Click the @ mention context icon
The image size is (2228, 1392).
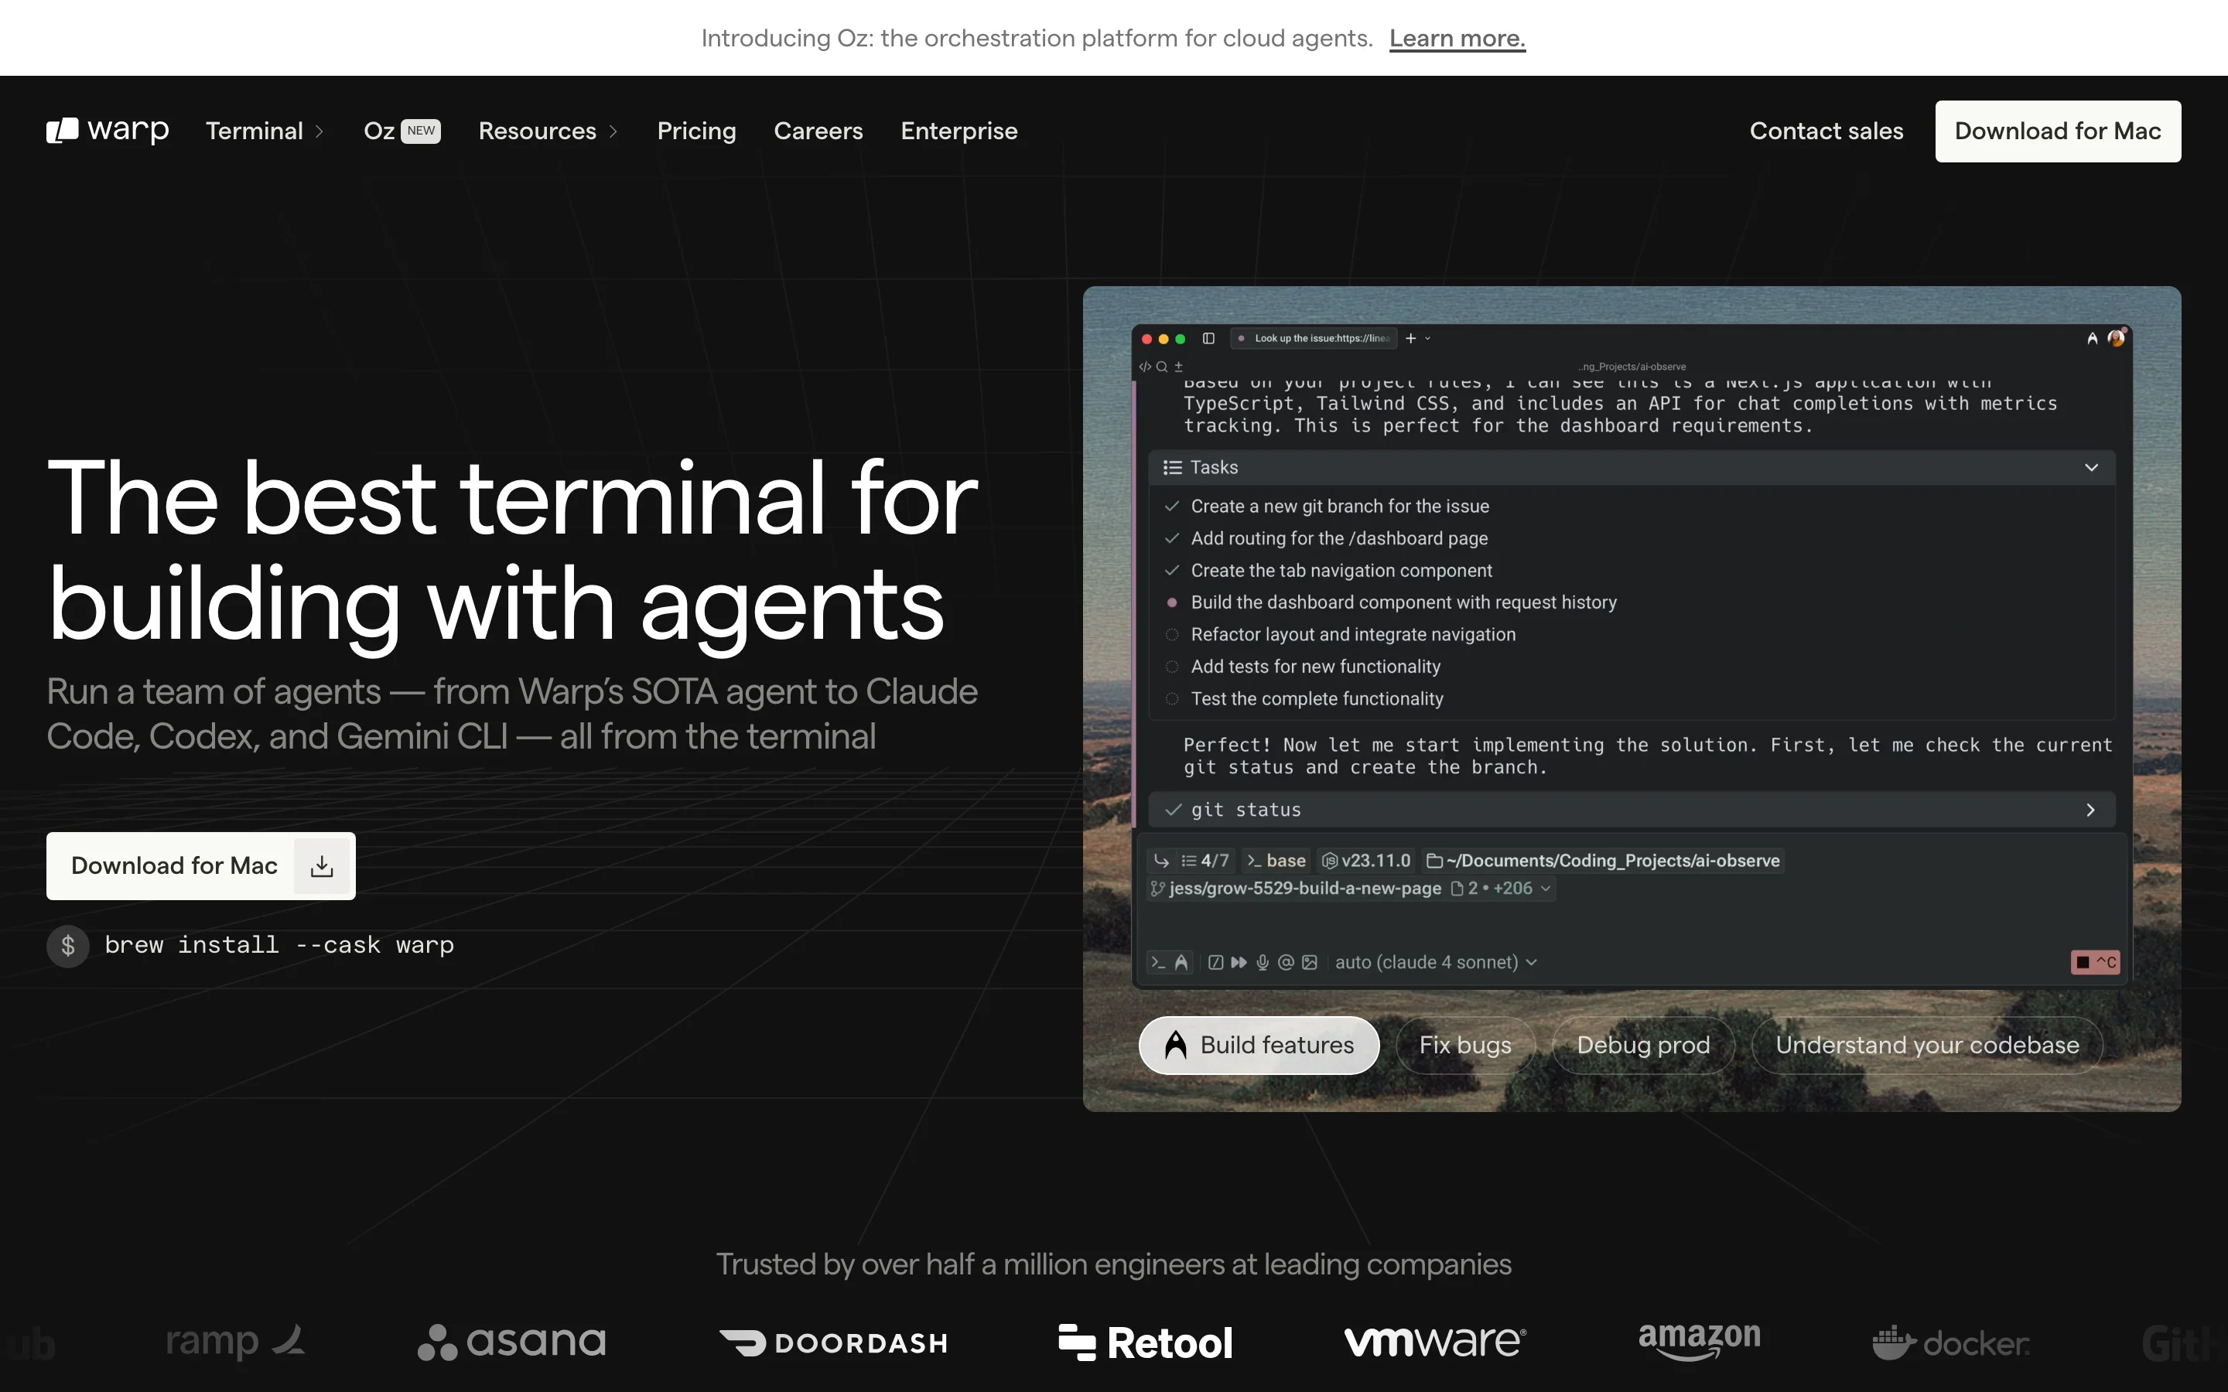pos(1287,962)
